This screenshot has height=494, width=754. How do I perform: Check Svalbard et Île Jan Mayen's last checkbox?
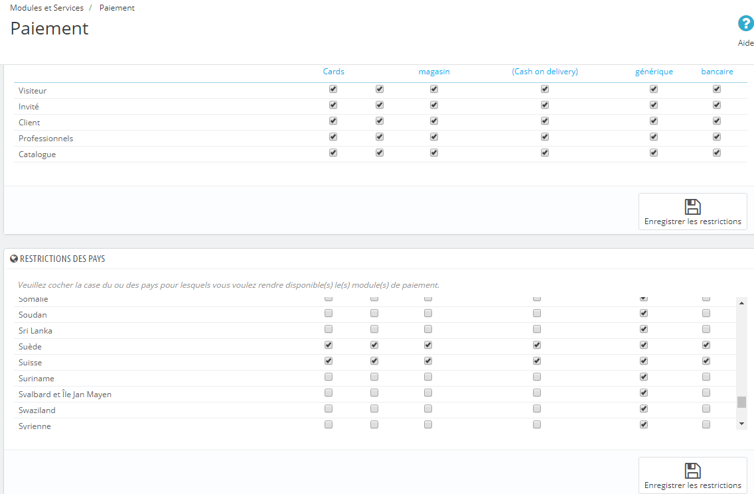click(x=706, y=393)
